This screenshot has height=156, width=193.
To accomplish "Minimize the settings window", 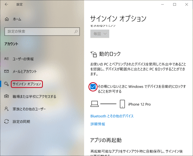I will coord(163,5).
